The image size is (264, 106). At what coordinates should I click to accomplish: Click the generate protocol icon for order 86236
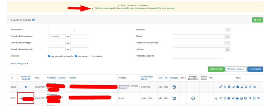pyautogui.click(x=26, y=87)
